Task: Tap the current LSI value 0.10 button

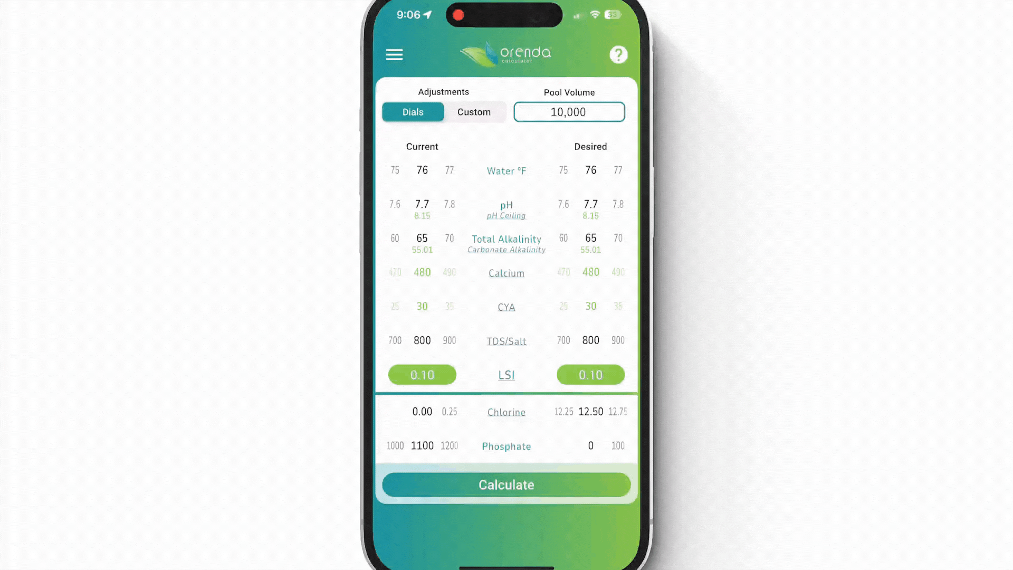Action: (x=422, y=374)
